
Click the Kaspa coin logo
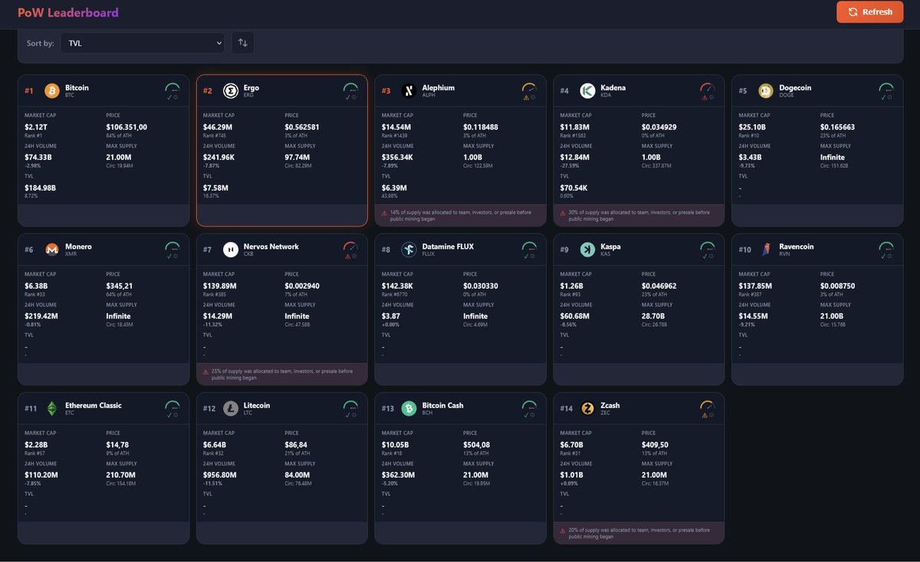pyautogui.click(x=587, y=250)
